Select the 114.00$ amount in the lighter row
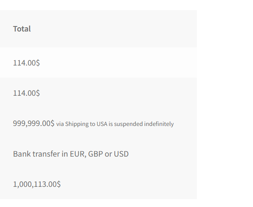This screenshot has height=207, width=253. coord(26,63)
